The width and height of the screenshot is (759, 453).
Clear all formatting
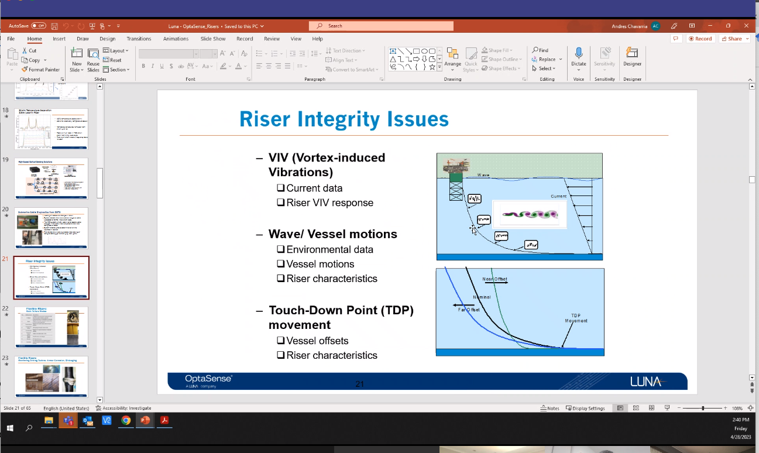(244, 53)
